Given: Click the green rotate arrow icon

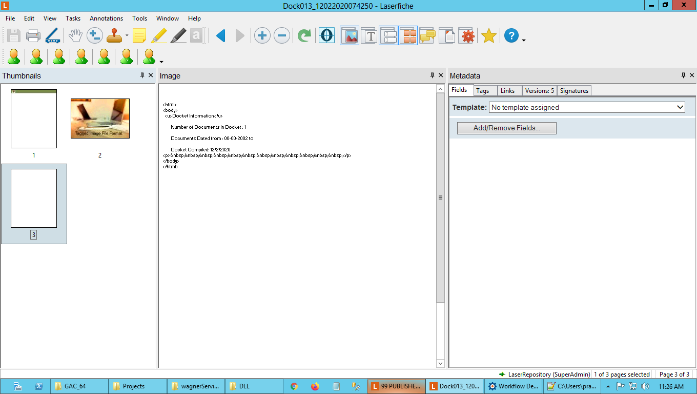Looking at the screenshot, I should click(304, 36).
